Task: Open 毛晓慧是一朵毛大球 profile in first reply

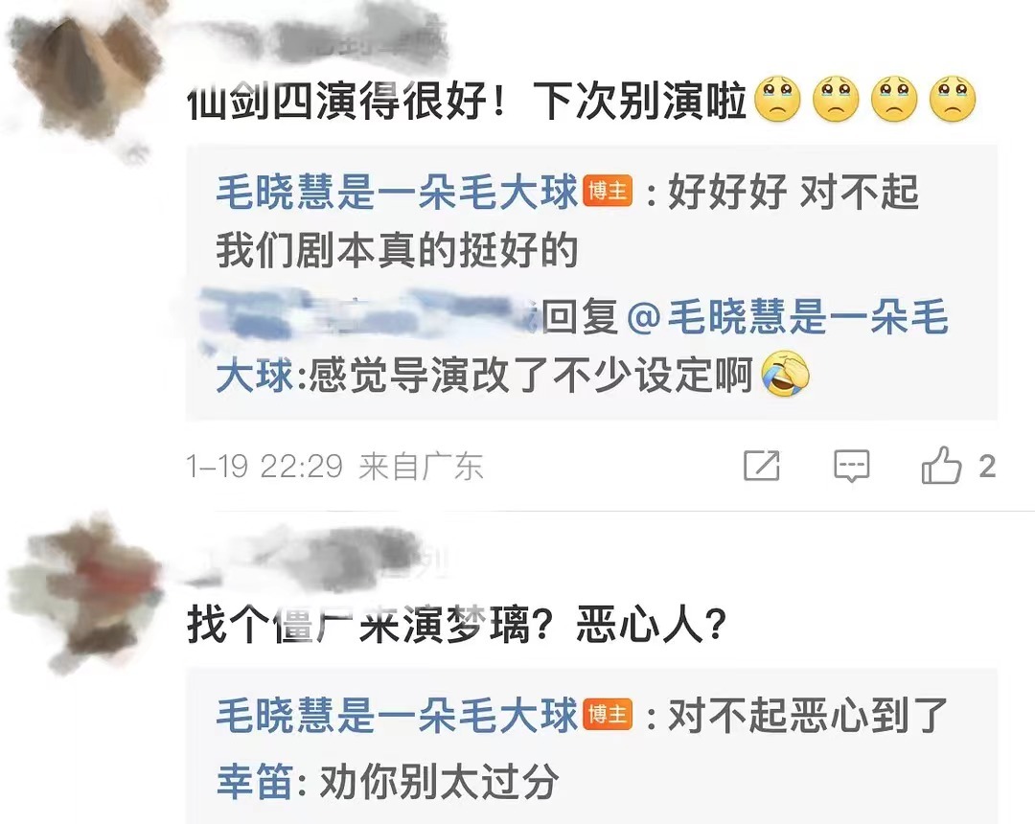Action: (x=397, y=192)
